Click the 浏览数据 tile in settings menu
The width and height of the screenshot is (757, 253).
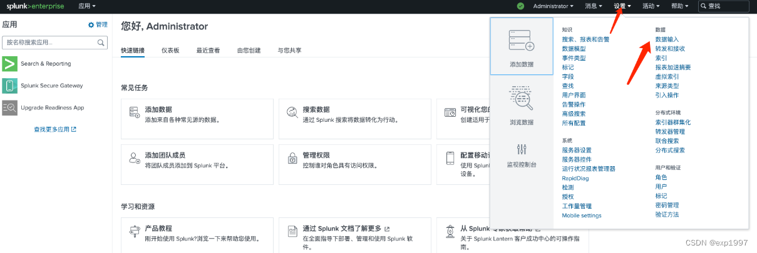pos(521,105)
